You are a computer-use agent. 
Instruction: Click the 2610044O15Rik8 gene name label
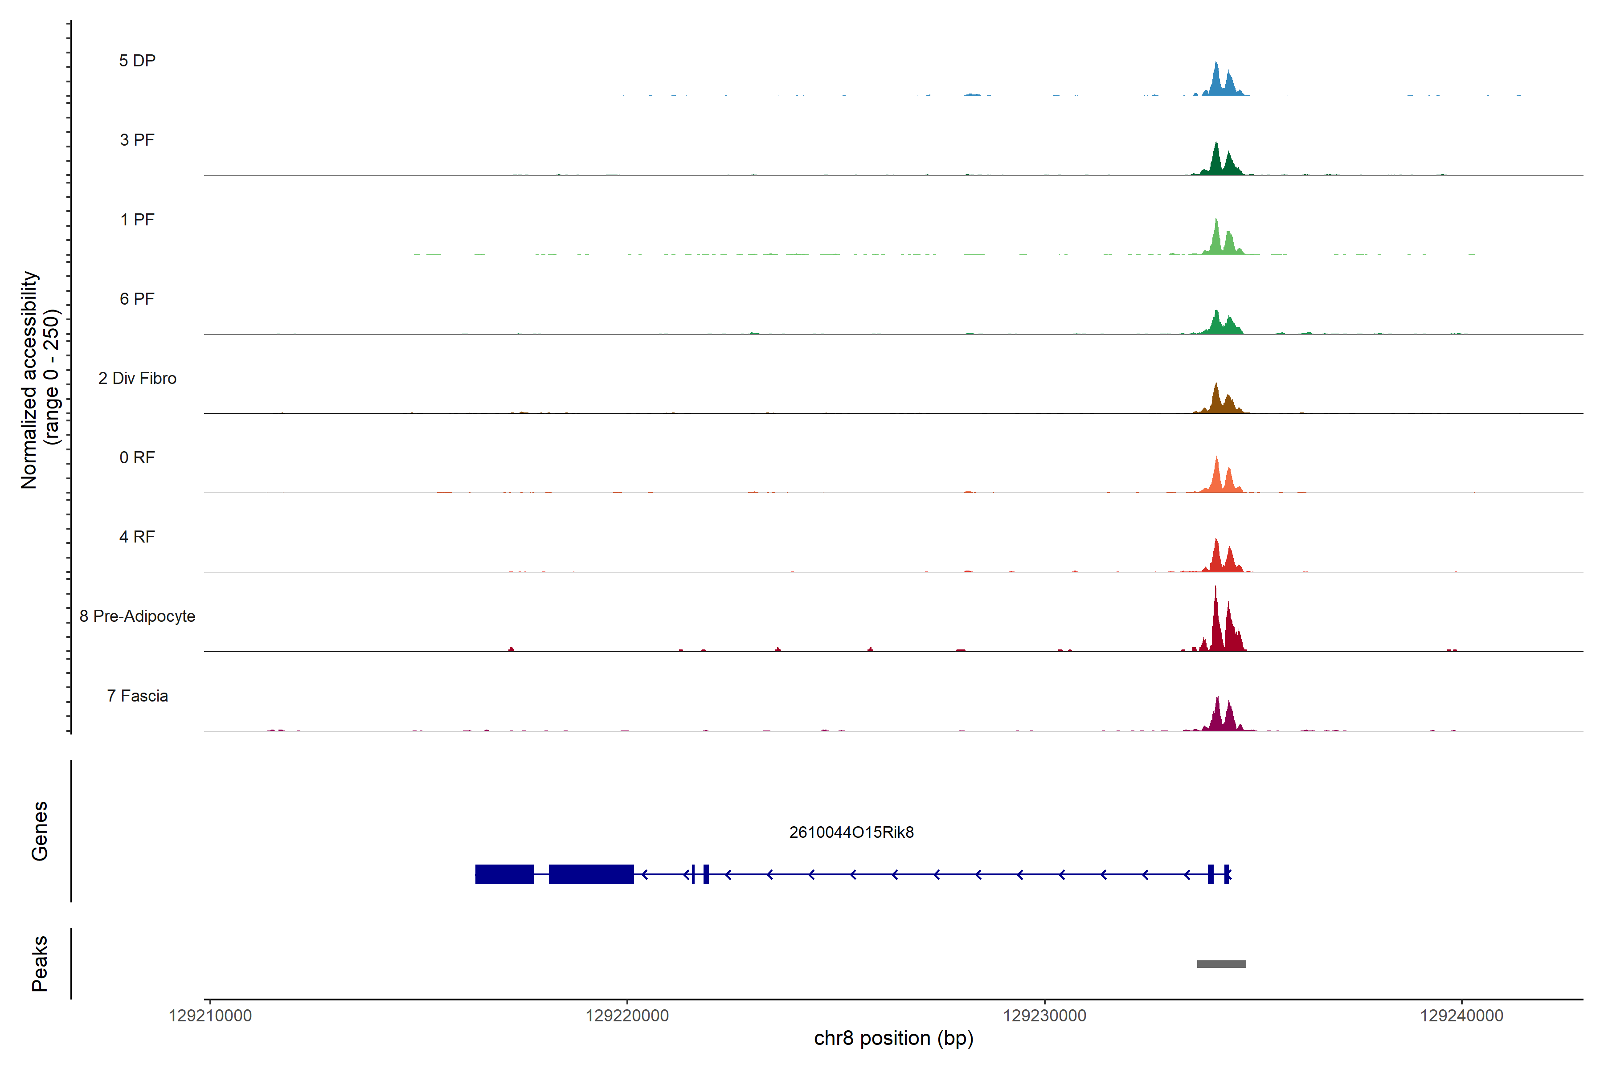(851, 832)
